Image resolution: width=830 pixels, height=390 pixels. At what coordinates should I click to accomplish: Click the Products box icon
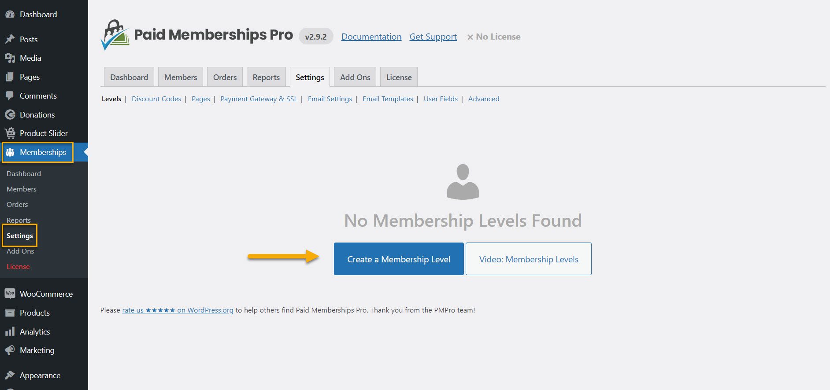[10, 313]
